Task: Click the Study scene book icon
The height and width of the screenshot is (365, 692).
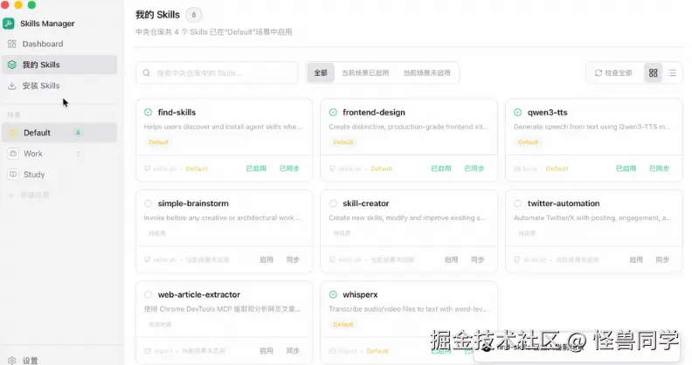Action: click(x=13, y=174)
